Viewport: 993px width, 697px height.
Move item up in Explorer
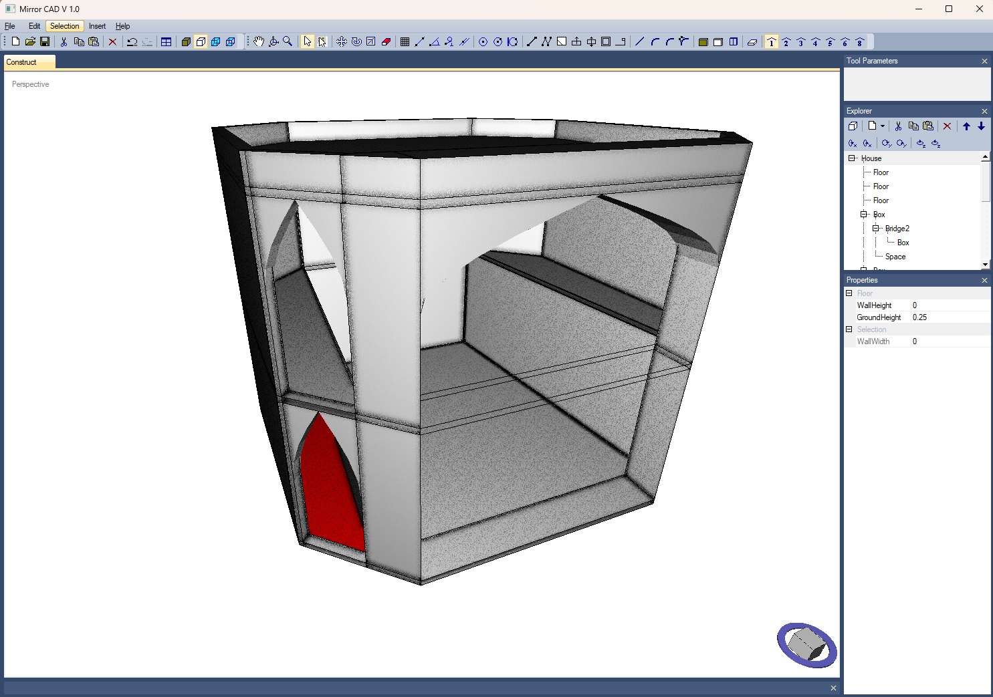point(966,126)
